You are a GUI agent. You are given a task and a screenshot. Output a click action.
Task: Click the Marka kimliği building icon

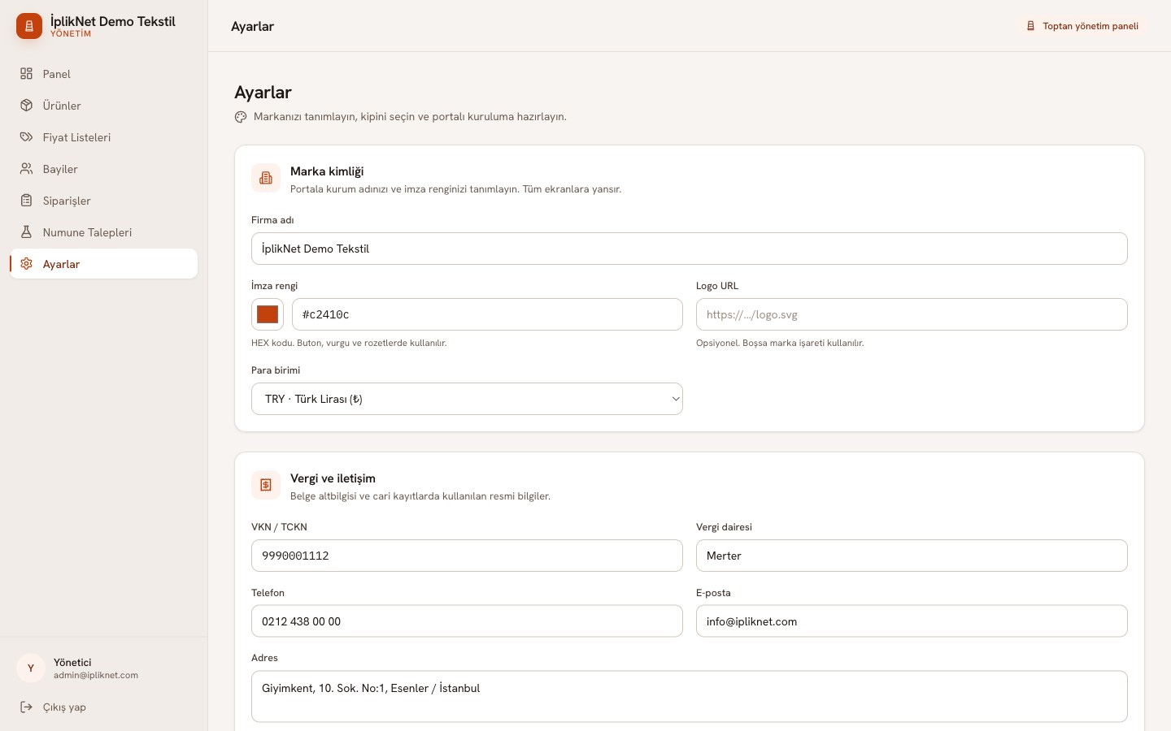click(x=266, y=178)
